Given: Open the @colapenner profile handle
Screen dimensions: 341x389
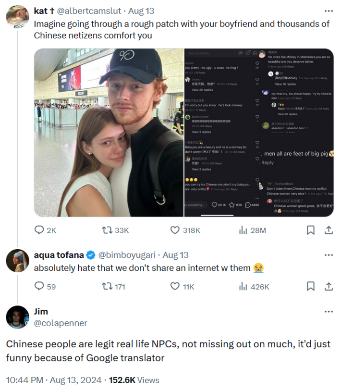Looking at the screenshot, I should (61, 323).
